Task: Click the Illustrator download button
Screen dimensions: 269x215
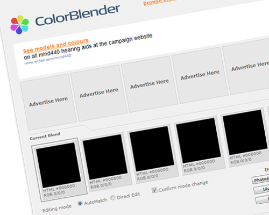Action: [x=262, y=190]
